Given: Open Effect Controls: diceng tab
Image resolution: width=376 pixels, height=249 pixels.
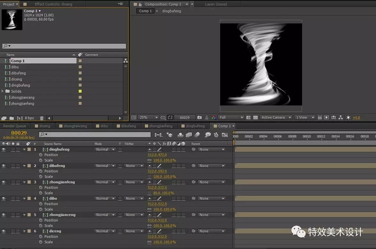Looking at the screenshot, I should coord(53,4).
